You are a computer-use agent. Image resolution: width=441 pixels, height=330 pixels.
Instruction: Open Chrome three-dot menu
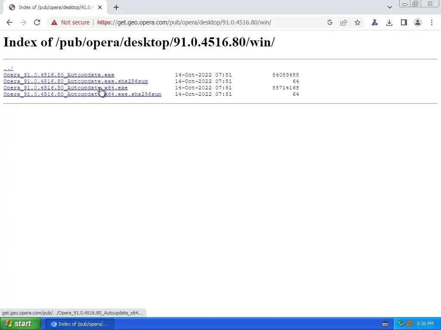432,22
